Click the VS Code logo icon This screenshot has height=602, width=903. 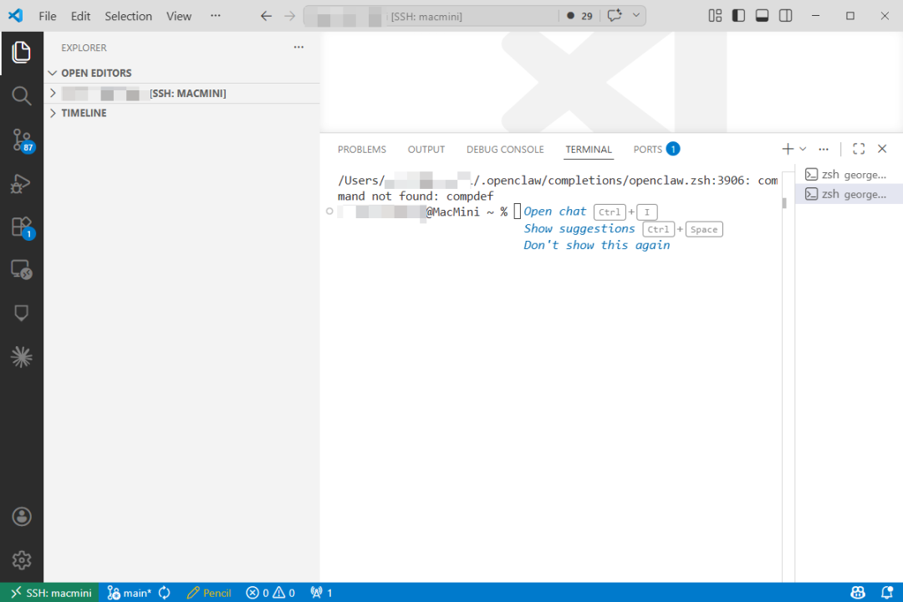(16, 16)
